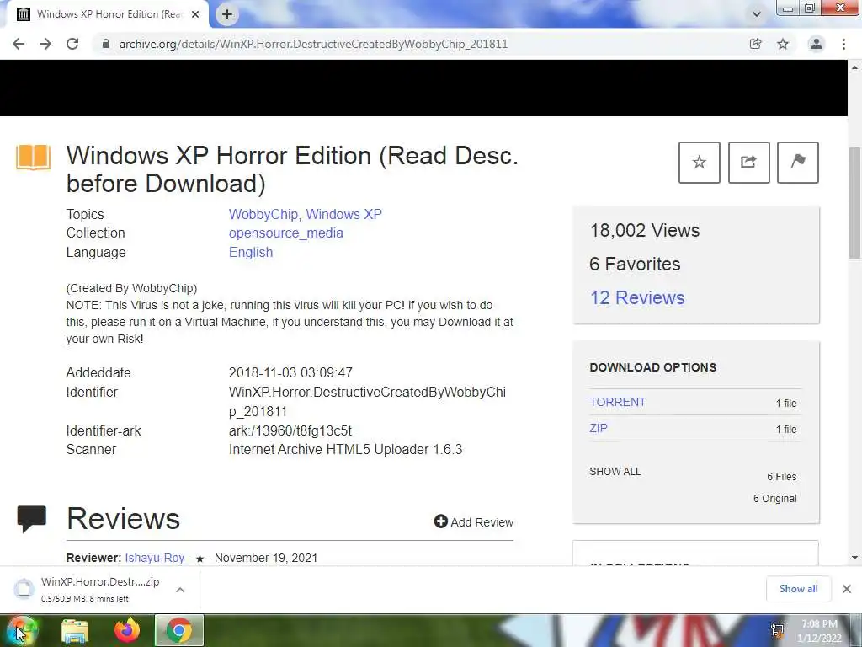Click the Addeddate value 2018-11-03 03:09:47

tap(290, 372)
